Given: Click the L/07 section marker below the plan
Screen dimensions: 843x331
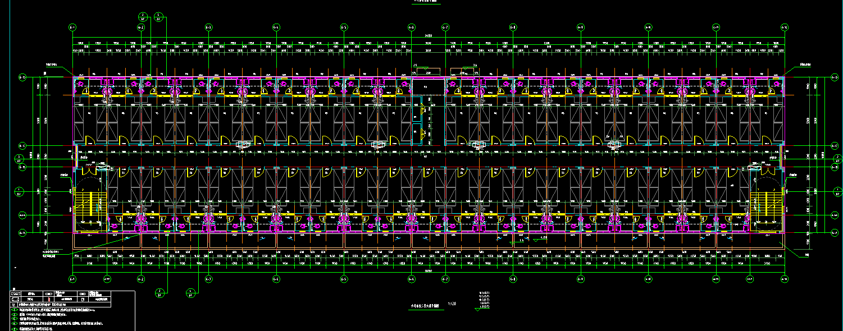Looking at the screenshot, I should coord(190,292).
